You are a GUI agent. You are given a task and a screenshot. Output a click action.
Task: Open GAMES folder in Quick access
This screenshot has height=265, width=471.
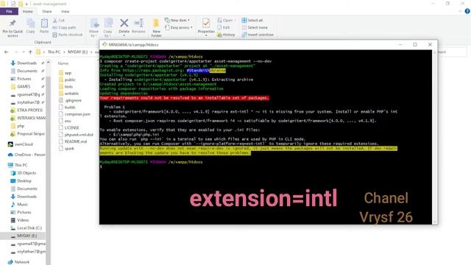[24, 87]
